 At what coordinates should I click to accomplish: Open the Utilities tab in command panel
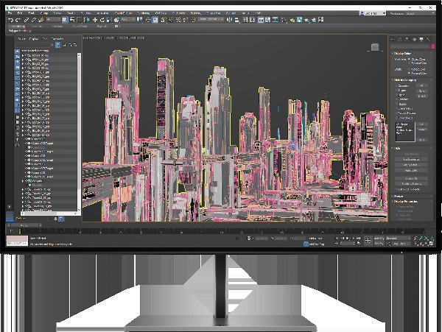click(x=428, y=40)
